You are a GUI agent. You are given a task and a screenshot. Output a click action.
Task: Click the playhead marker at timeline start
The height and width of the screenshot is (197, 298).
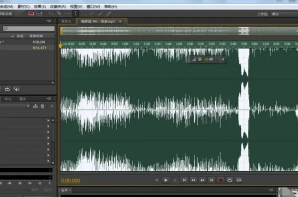[x=61, y=46]
